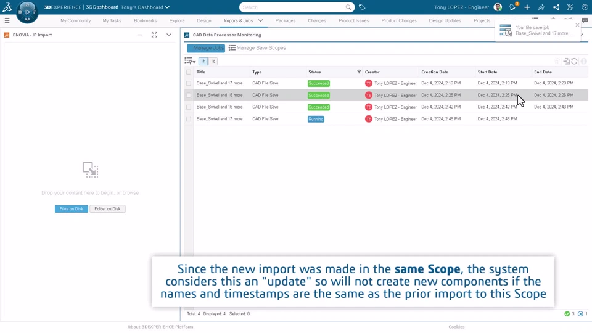Open the My Tasks tab
Screen dimensions: 592x333
(x=112, y=21)
